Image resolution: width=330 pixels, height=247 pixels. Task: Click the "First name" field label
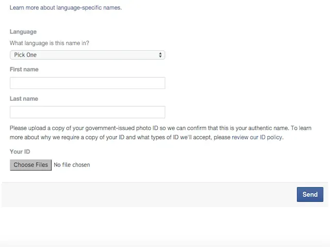tap(24, 69)
